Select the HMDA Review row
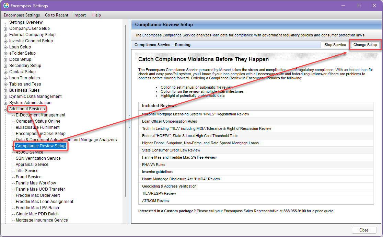Image resolution: width=383 pixels, height=237 pixels. (x=256, y=179)
